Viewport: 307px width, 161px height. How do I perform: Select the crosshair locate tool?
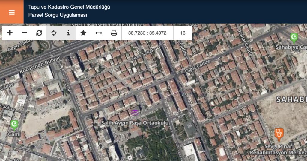[x=54, y=33]
